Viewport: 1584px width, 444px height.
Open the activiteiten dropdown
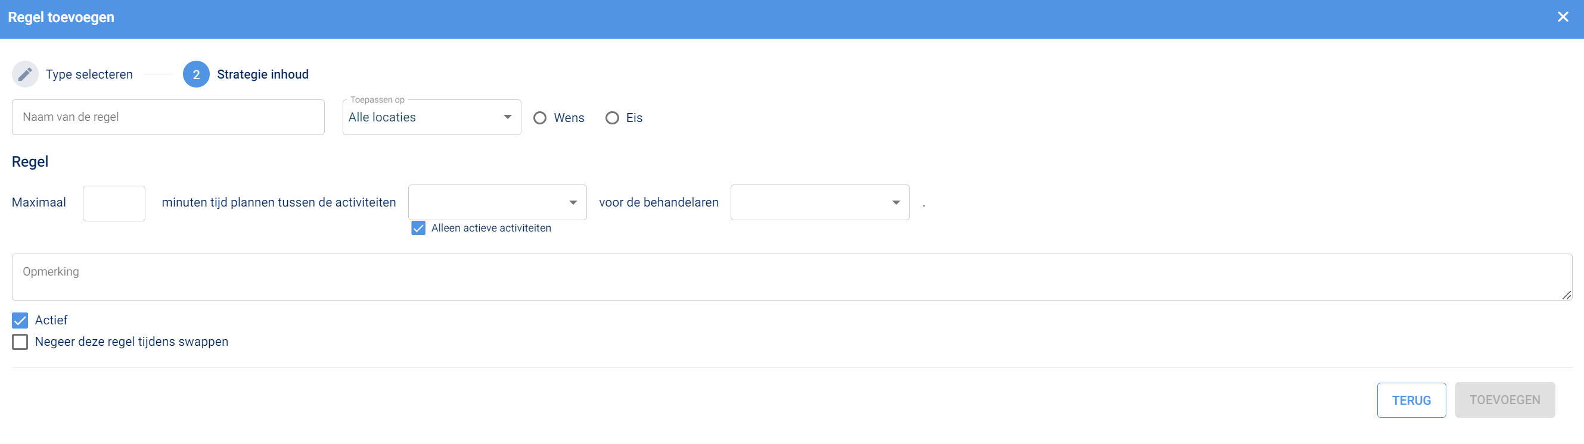pos(498,202)
